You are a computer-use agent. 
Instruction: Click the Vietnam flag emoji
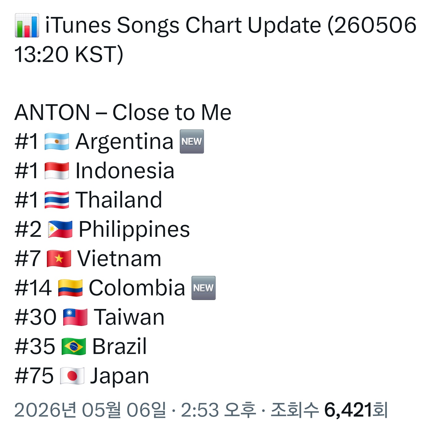[59, 259]
